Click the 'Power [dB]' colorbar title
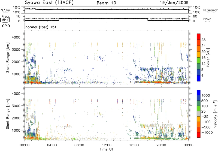The image size is (218, 151). coord(208,58)
